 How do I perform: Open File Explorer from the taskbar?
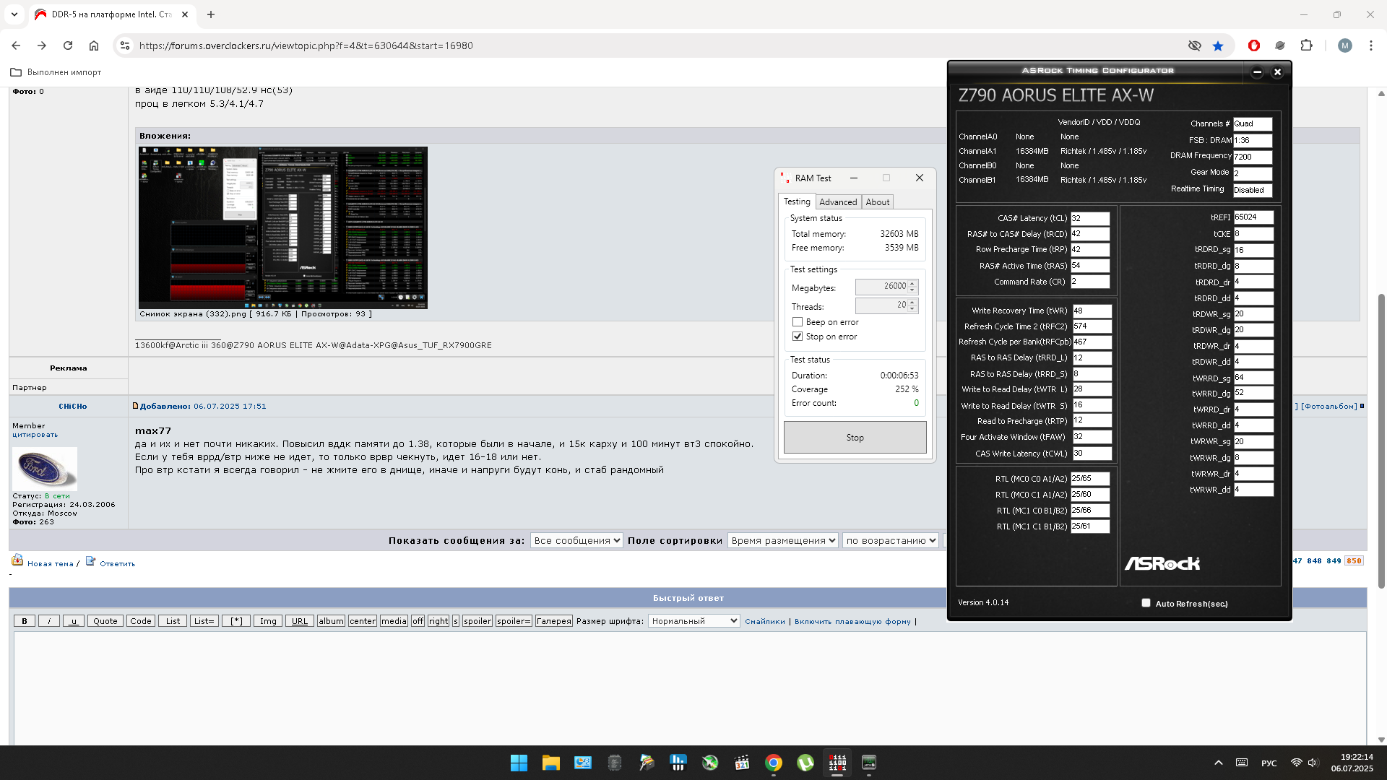tap(551, 763)
